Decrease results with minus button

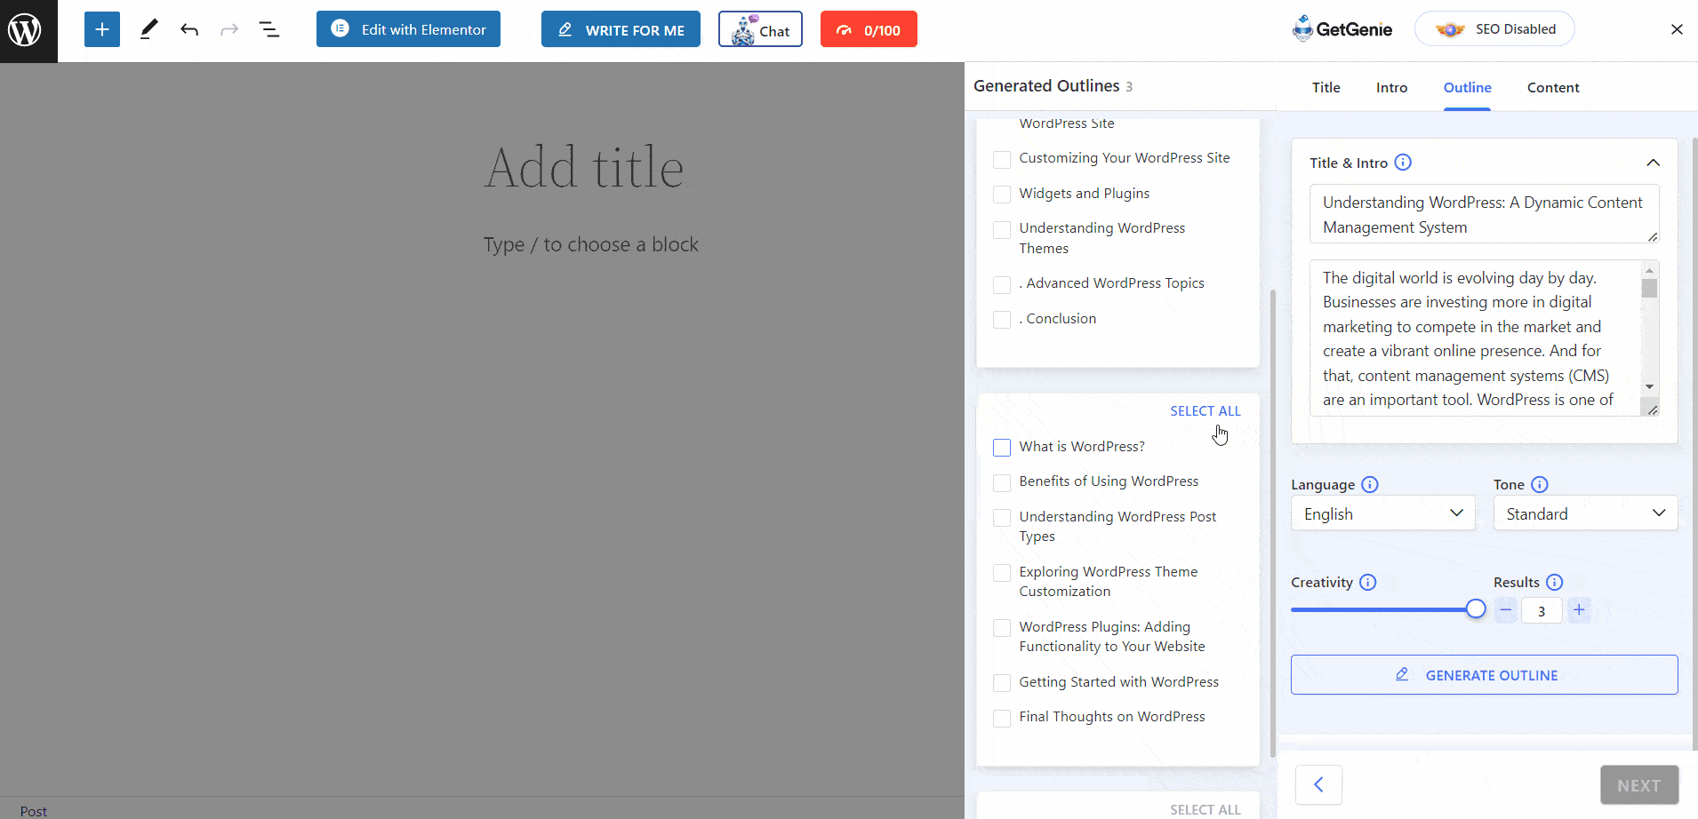pyautogui.click(x=1505, y=610)
